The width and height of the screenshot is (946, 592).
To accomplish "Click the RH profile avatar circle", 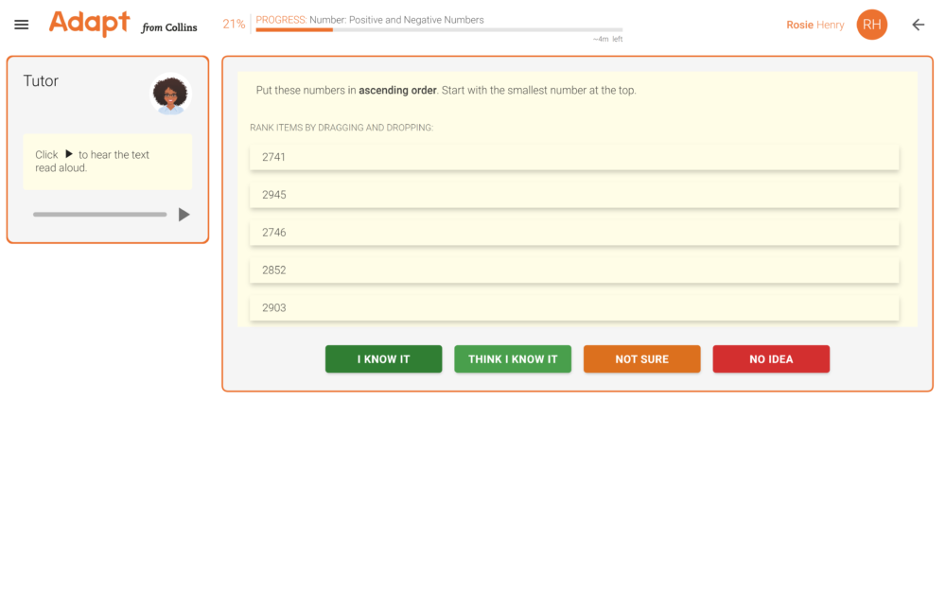I will 871,25.
